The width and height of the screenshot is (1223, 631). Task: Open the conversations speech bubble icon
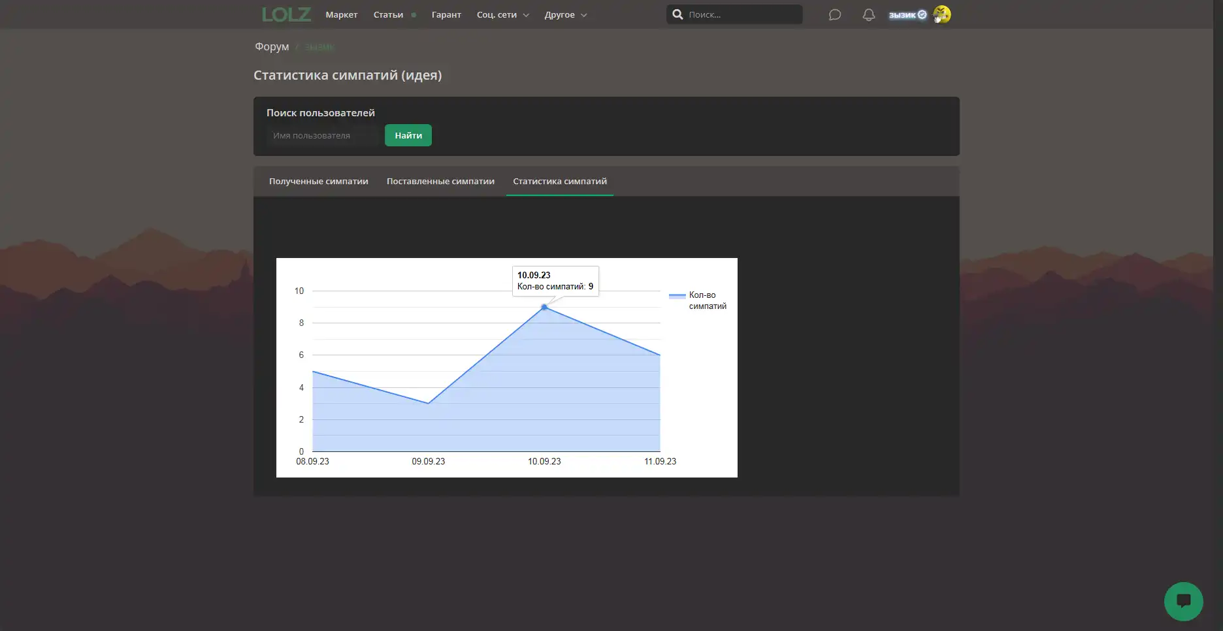click(834, 14)
